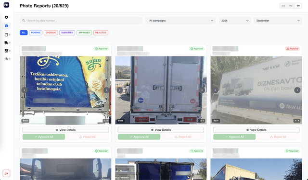Click the 1/4 counter on the rear doors photo
Viewport: 308px width, 180px height.
coord(202,121)
